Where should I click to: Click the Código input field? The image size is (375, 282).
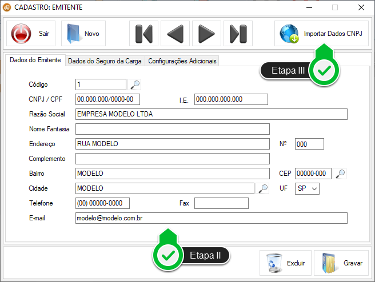click(101, 84)
